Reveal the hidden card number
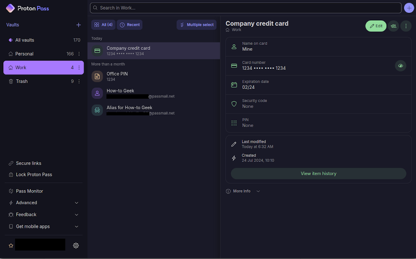 point(400,66)
